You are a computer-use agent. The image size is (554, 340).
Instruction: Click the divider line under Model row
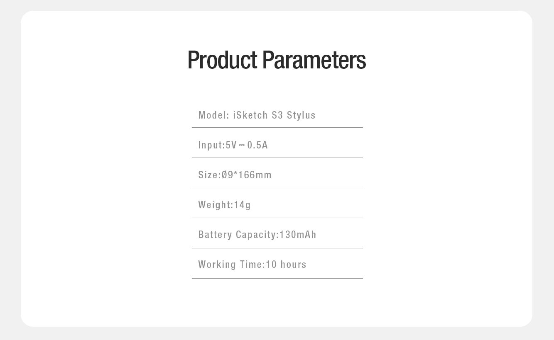(x=277, y=127)
